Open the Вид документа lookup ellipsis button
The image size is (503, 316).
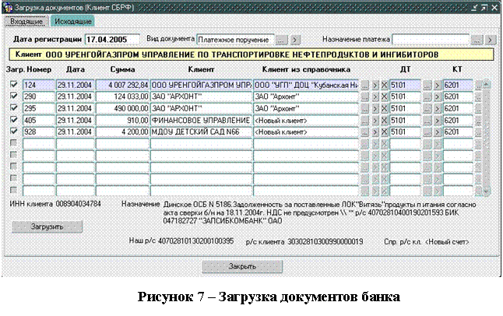(282, 40)
